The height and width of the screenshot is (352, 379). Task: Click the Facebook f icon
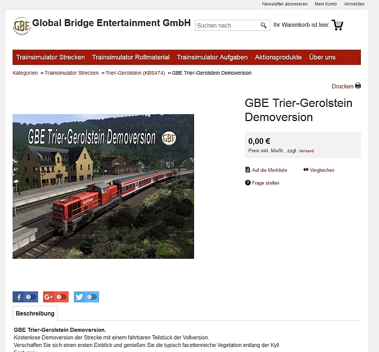pyautogui.click(x=19, y=297)
